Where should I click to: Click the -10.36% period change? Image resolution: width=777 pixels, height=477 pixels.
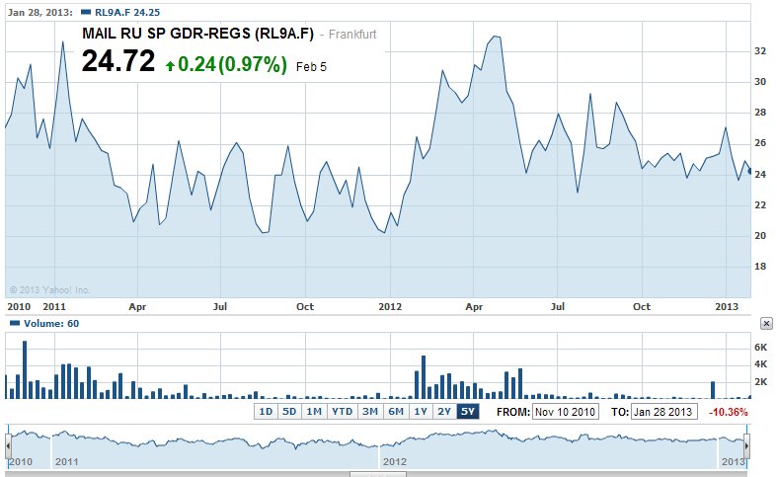coord(728,412)
